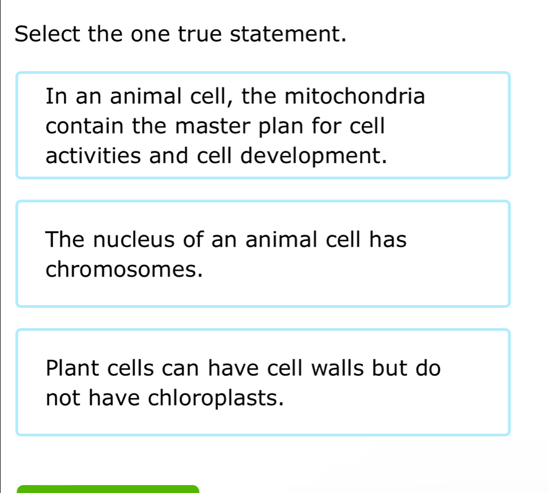Image resolution: width=548 pixels, height=493 pixels.
Task: Choose the answer mentioning cell development
Action: pos(263,125)
